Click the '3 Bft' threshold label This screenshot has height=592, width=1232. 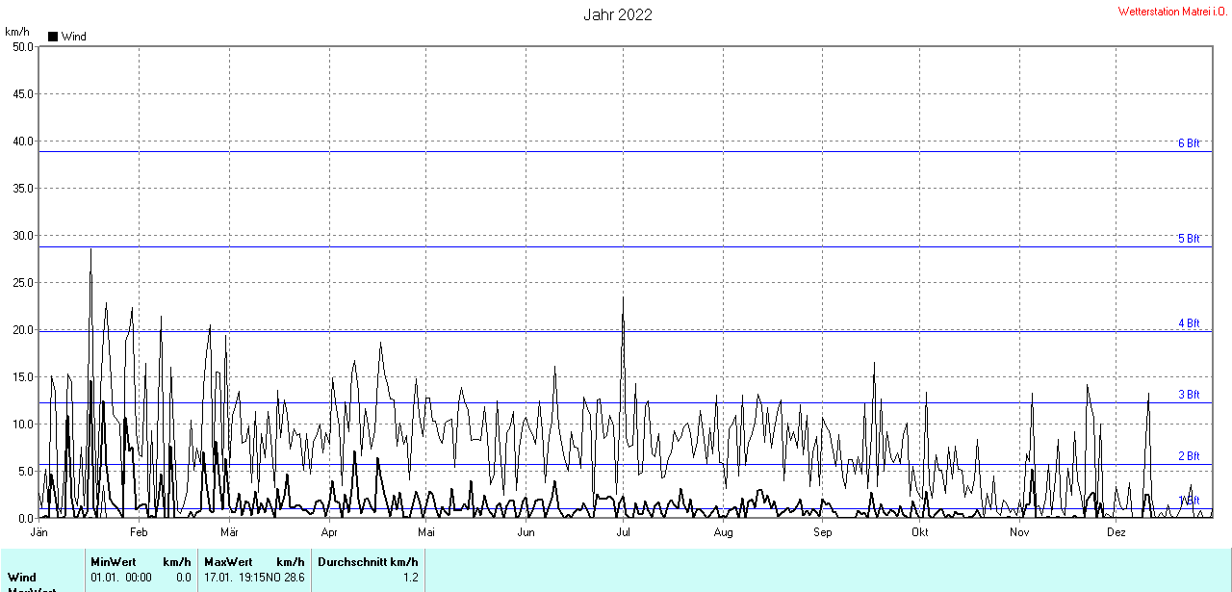(1189, 395)
